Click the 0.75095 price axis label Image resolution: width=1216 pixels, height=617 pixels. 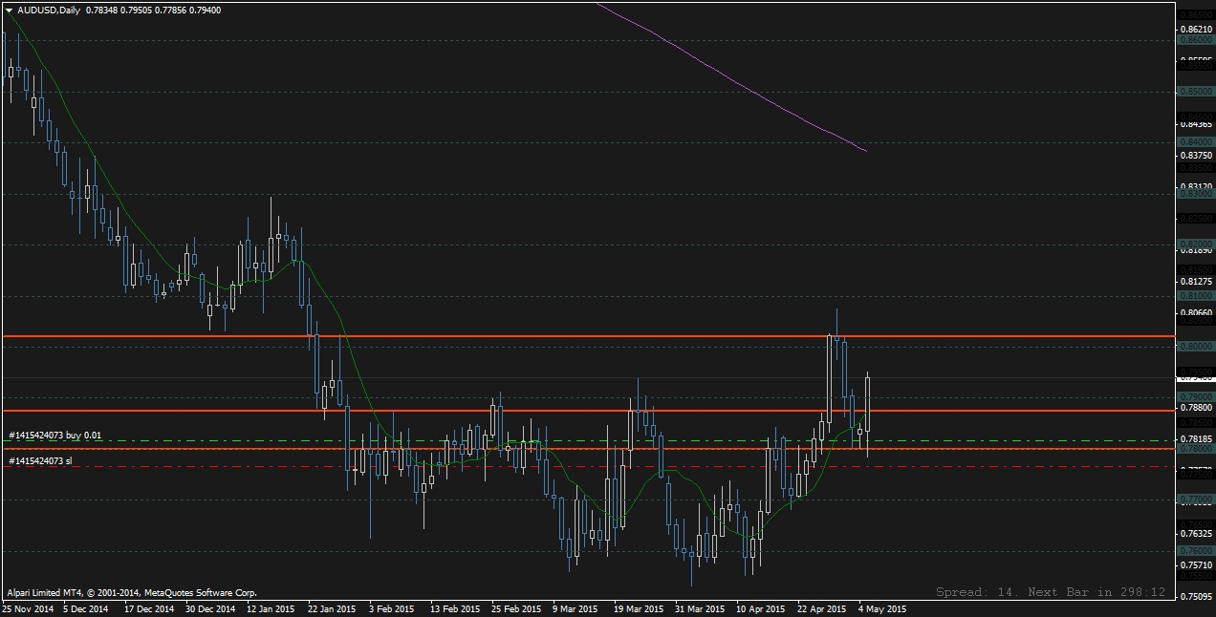pos(1195,596)
